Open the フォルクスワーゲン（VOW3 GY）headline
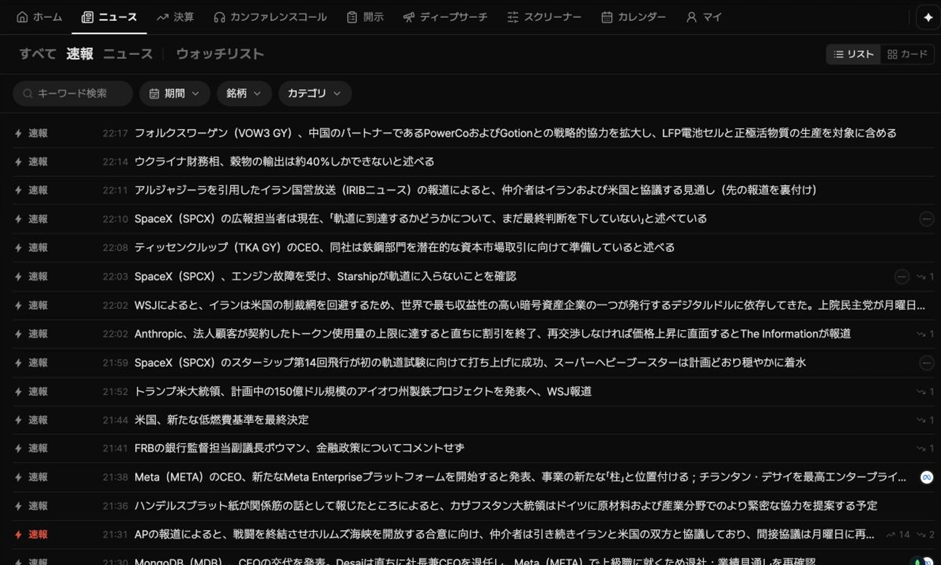941x565 pixels. click(515, 133)
